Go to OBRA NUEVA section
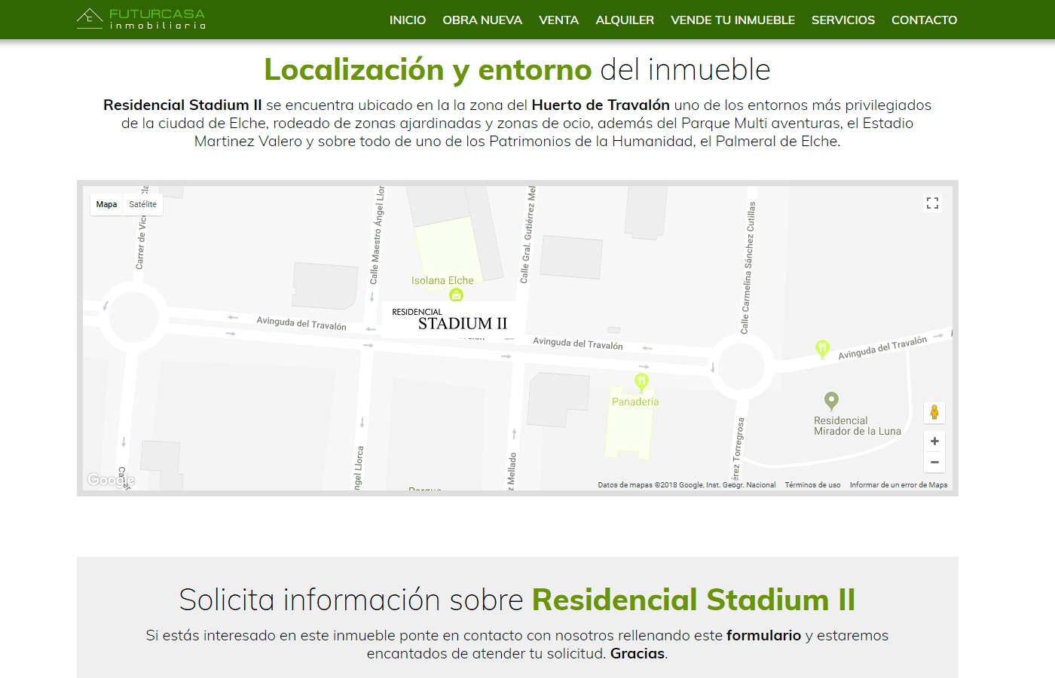This screenshot has width=1055, height=678. [x=482, y=20]
